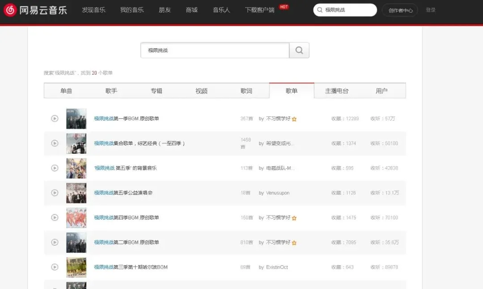The height and width of the screenshot is (289, 483).
Task: Open playlist title 极限挑战集合歌单，综艺经典
Action: [139, 143]
